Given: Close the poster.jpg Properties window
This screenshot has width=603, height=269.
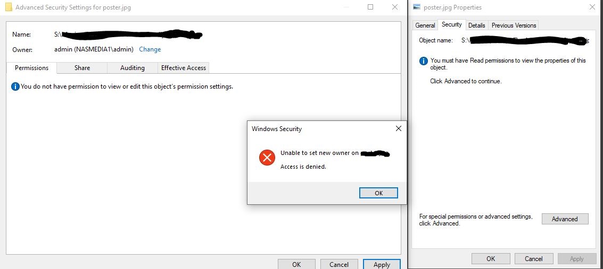Looking at the screenshot, I should pyautogui.click(x=592, y=7).
